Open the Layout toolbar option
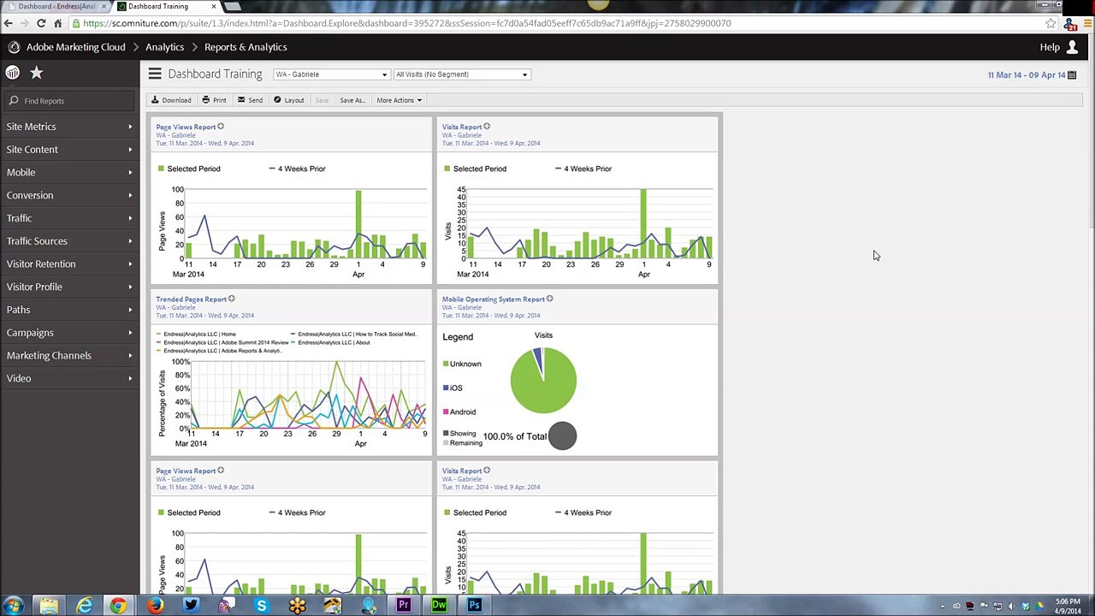Viewport: 1095px width, 616px height. (289, 100)
